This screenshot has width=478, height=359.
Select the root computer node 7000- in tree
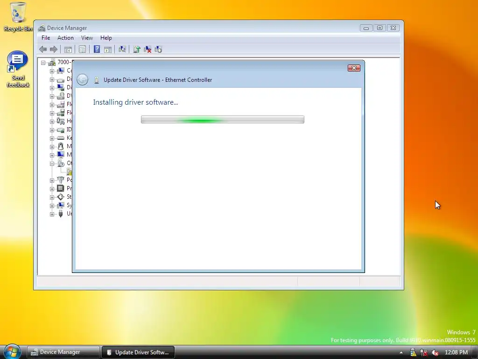click(59, 62)
